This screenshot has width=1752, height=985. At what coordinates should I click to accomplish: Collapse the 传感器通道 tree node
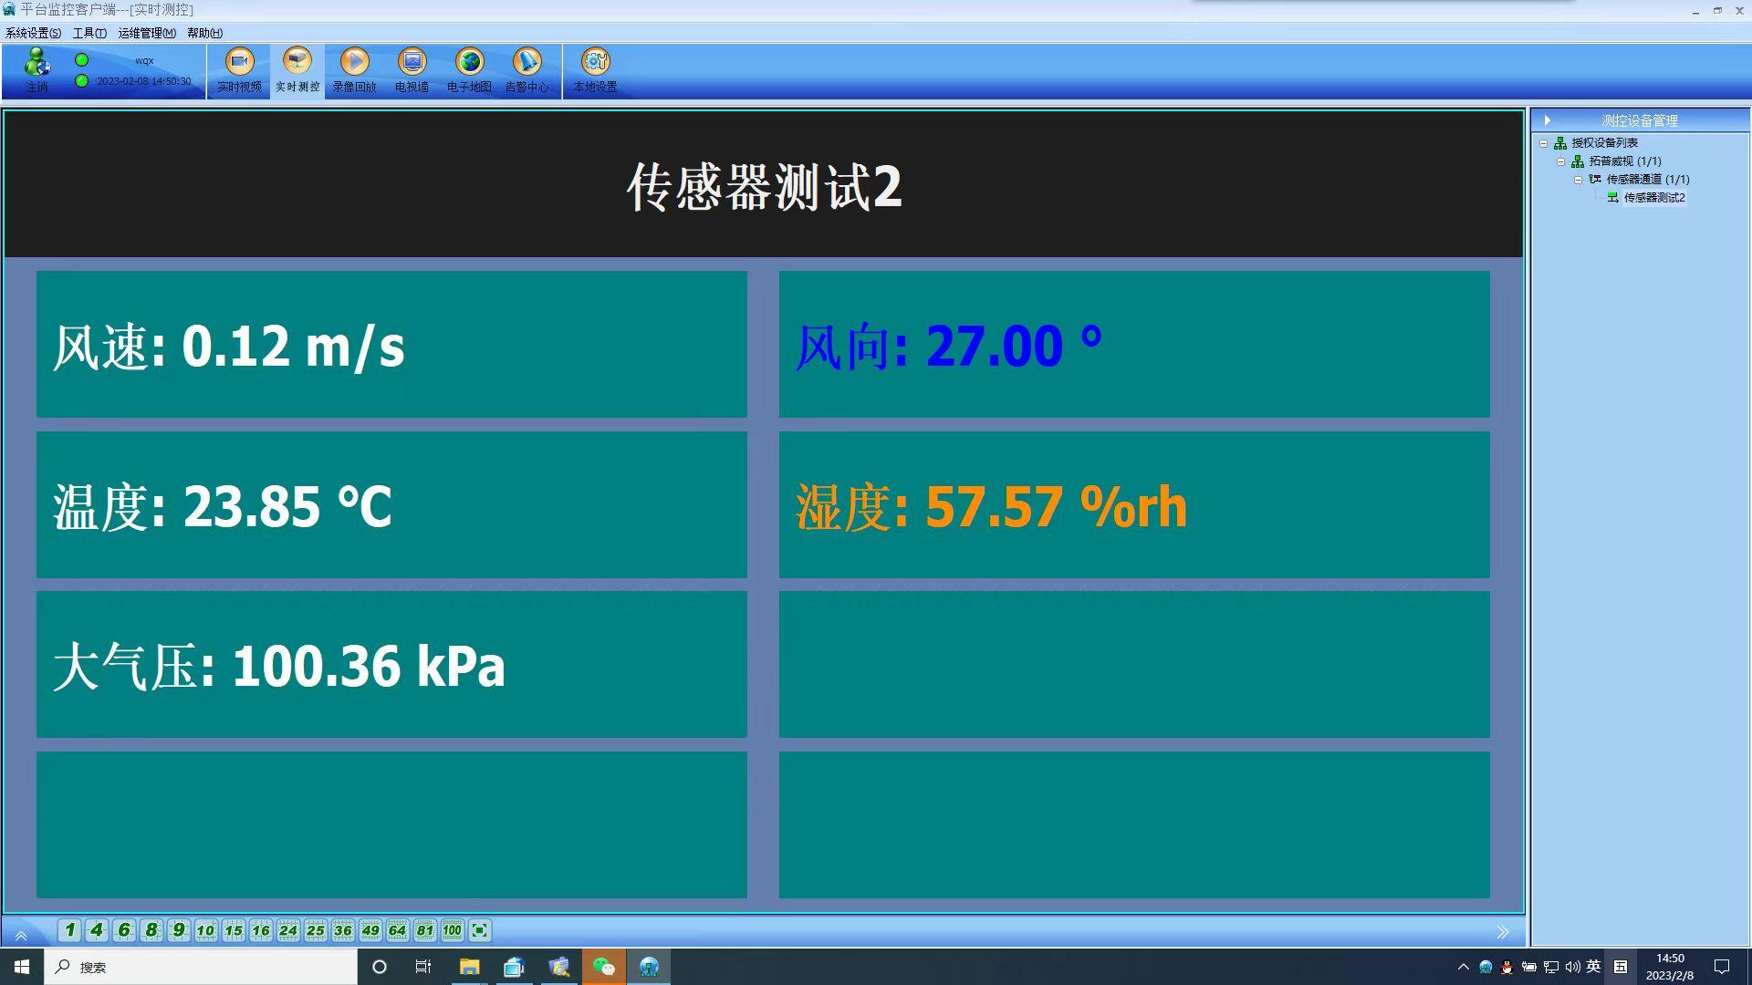tap(1579, 180)
